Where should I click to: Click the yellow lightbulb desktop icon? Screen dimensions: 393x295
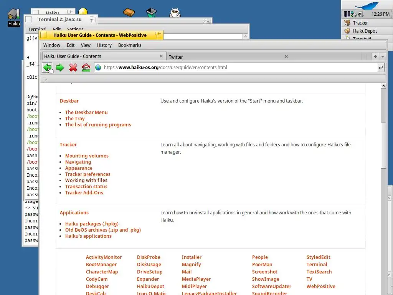(83, 11)
